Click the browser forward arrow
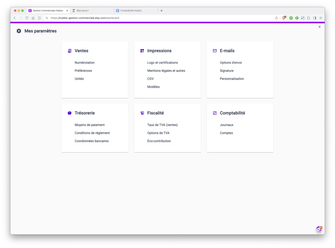Image resolution: width=335 pixels, height=248 pixels. (x=20, y=18)
